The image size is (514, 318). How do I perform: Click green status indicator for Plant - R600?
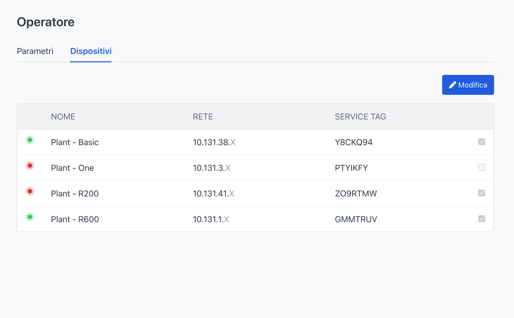(x=30, y=217)
